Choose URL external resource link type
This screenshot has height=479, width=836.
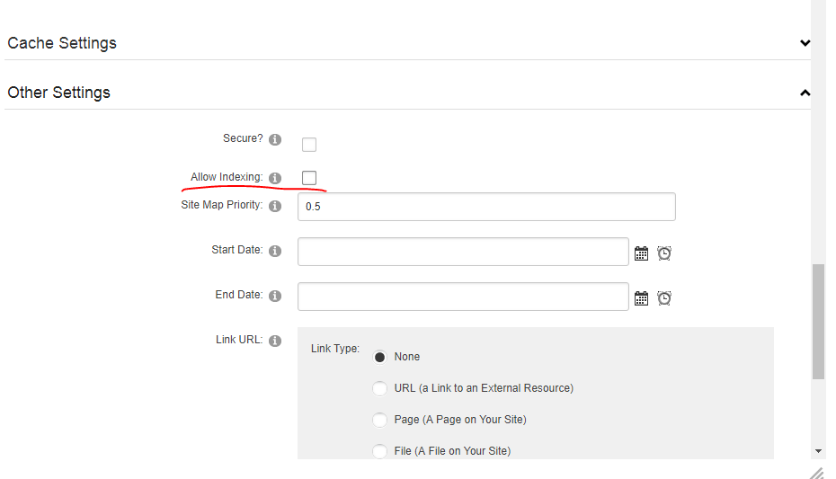point(379,388)
